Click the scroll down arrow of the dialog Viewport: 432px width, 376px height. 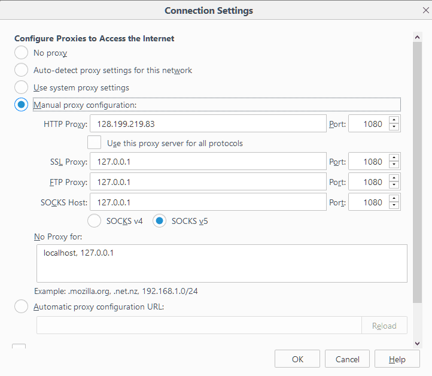pos(418,344)
